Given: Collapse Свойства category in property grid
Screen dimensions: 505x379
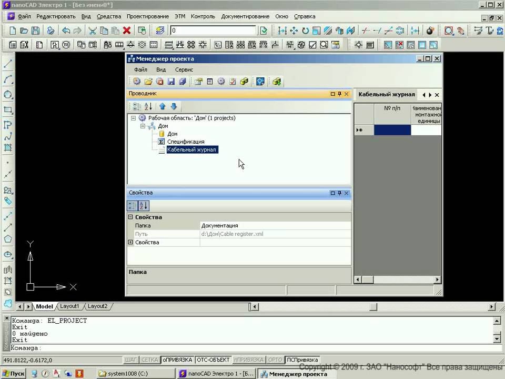Looking at the screenshot, I should point(130,217).
